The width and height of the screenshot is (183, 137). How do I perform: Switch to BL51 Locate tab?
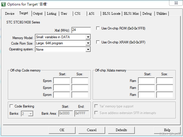tap(112, 14)
